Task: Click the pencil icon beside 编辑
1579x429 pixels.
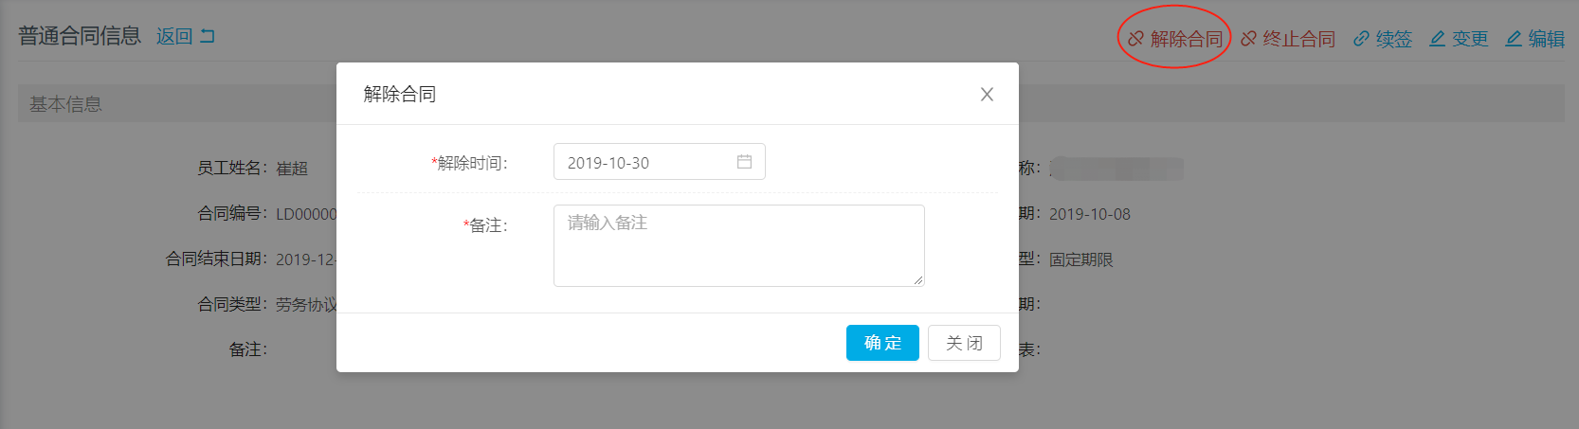Action: 1514,39
